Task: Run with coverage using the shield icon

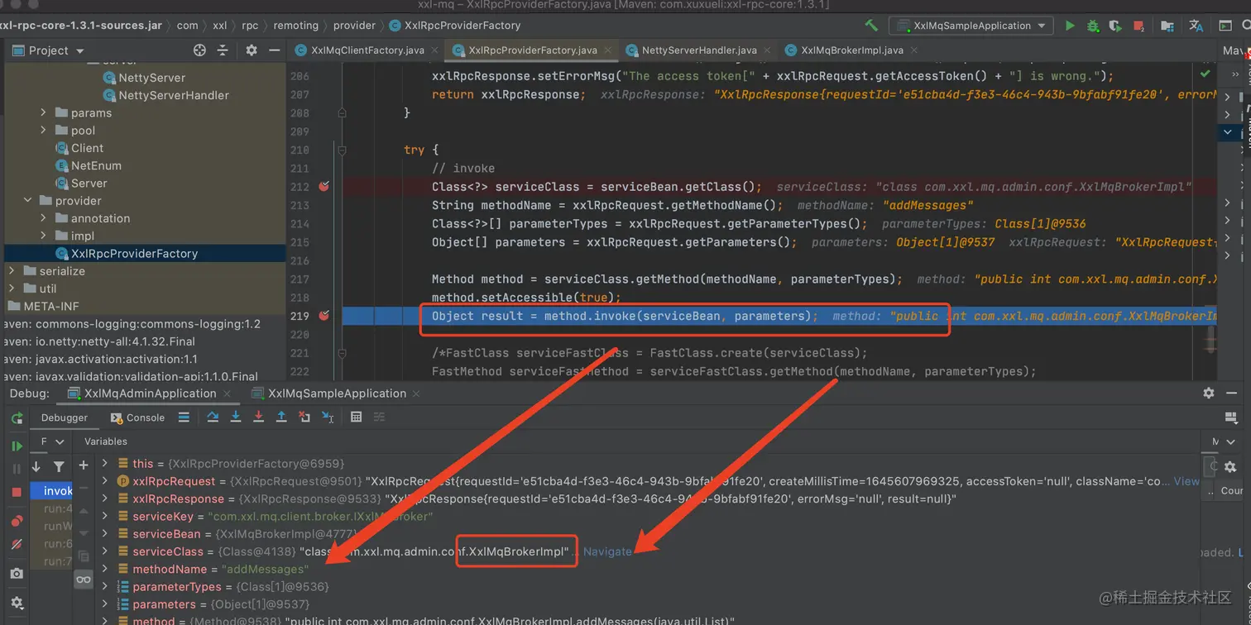Action: coord(1116,26)
